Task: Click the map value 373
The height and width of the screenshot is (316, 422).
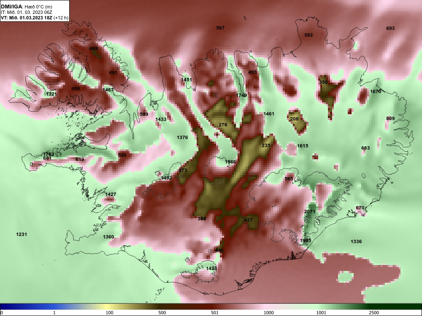Action: pyautogui.click(x=183, y=170)
